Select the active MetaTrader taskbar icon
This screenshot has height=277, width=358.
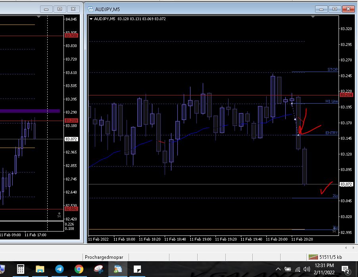tap(118, 269)
